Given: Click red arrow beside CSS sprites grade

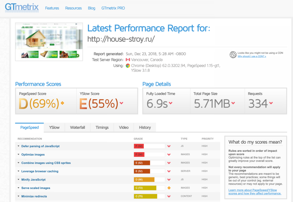Looking at the screenshot, I should (x=169, y=163).
